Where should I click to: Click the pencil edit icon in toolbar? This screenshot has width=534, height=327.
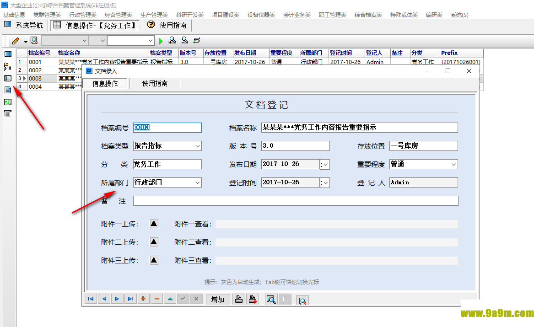click(16, 41)
